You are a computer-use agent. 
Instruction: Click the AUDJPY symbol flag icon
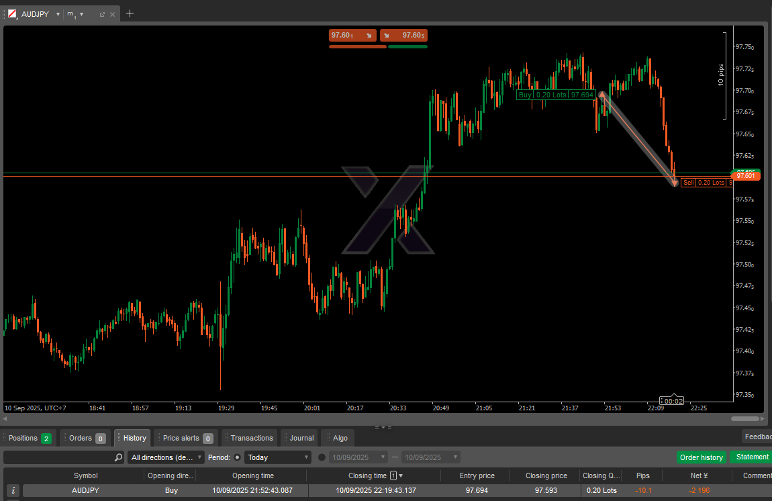click(x=12, y=14)
